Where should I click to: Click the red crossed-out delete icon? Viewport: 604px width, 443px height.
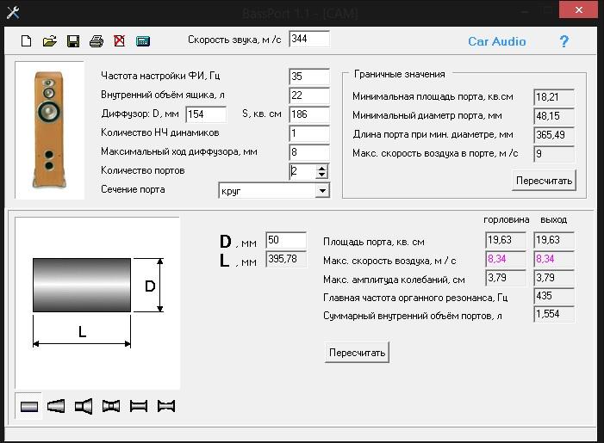[x=120, y=41]
